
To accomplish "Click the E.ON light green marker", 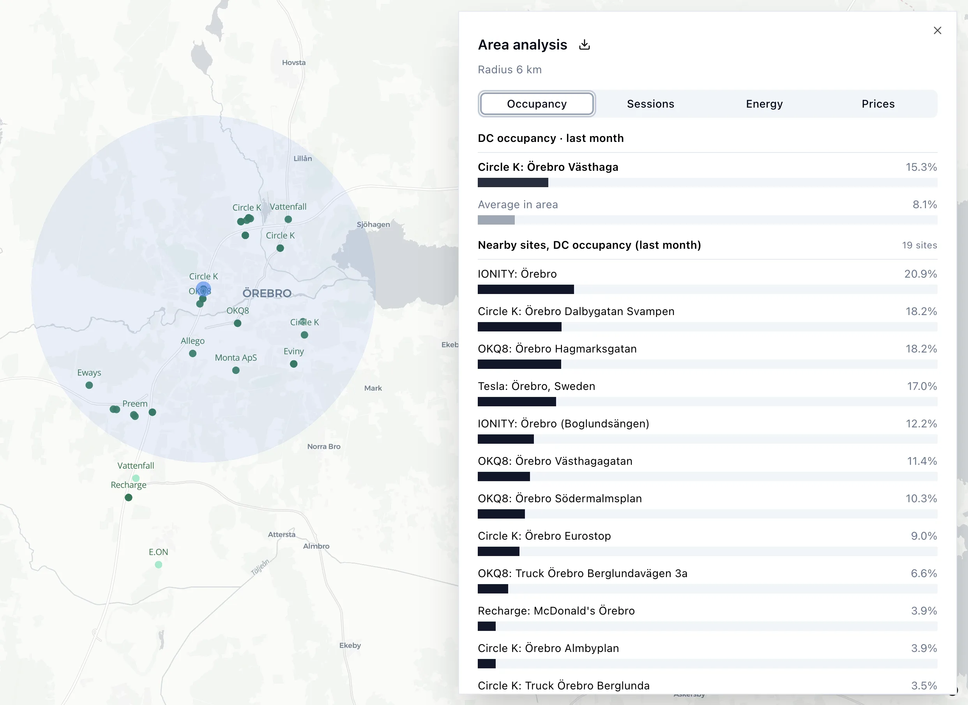I will (x=158, y=565).
